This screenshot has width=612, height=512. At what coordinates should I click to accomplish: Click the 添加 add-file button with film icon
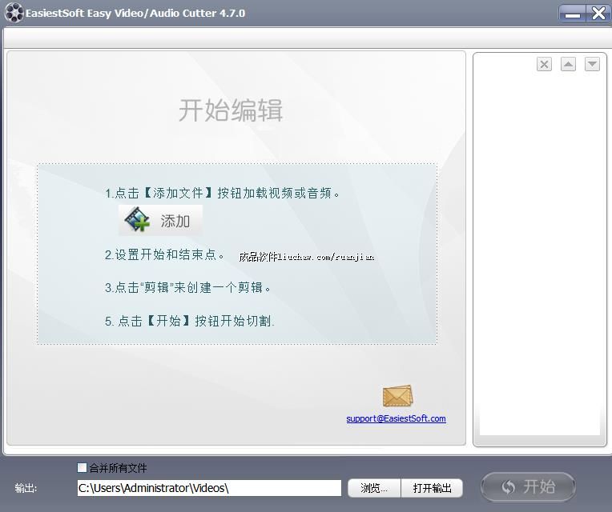161,221
